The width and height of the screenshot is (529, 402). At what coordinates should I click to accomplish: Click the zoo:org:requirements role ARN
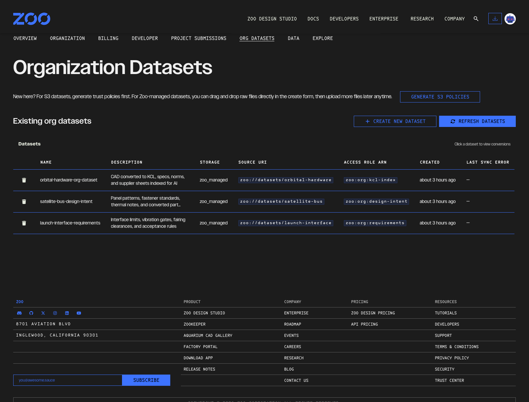375,223
